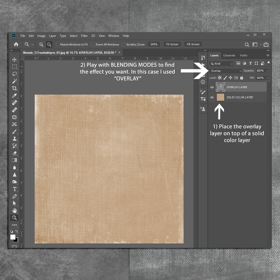Filter layers by adjustment type
The width and height of the screenshot is (280, 280).
pos(244,63)
